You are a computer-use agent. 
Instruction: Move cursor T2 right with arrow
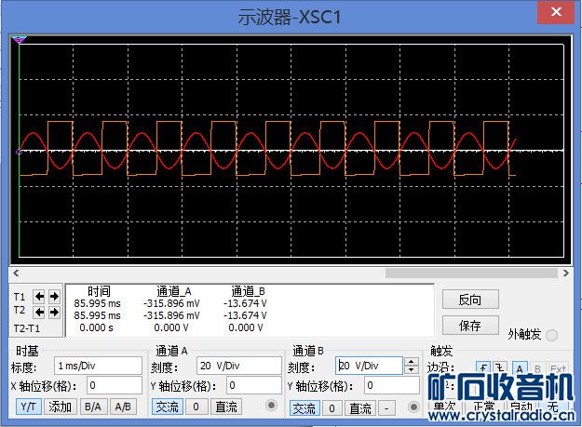[54, 312]
